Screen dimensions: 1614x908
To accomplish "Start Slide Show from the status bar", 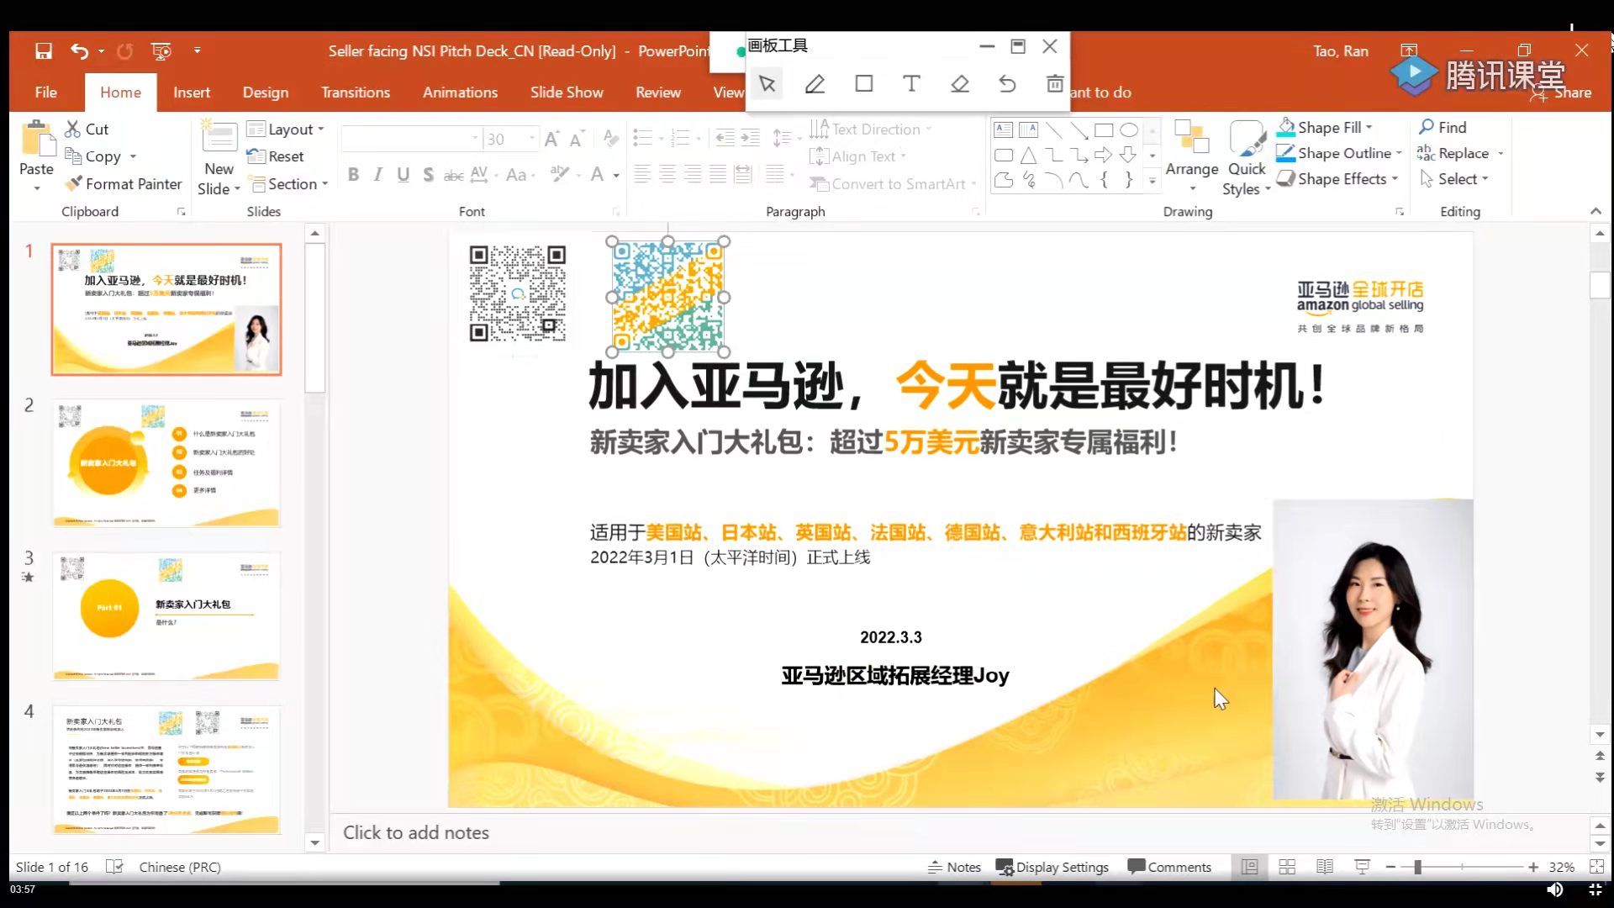I will pos(1361,867).
